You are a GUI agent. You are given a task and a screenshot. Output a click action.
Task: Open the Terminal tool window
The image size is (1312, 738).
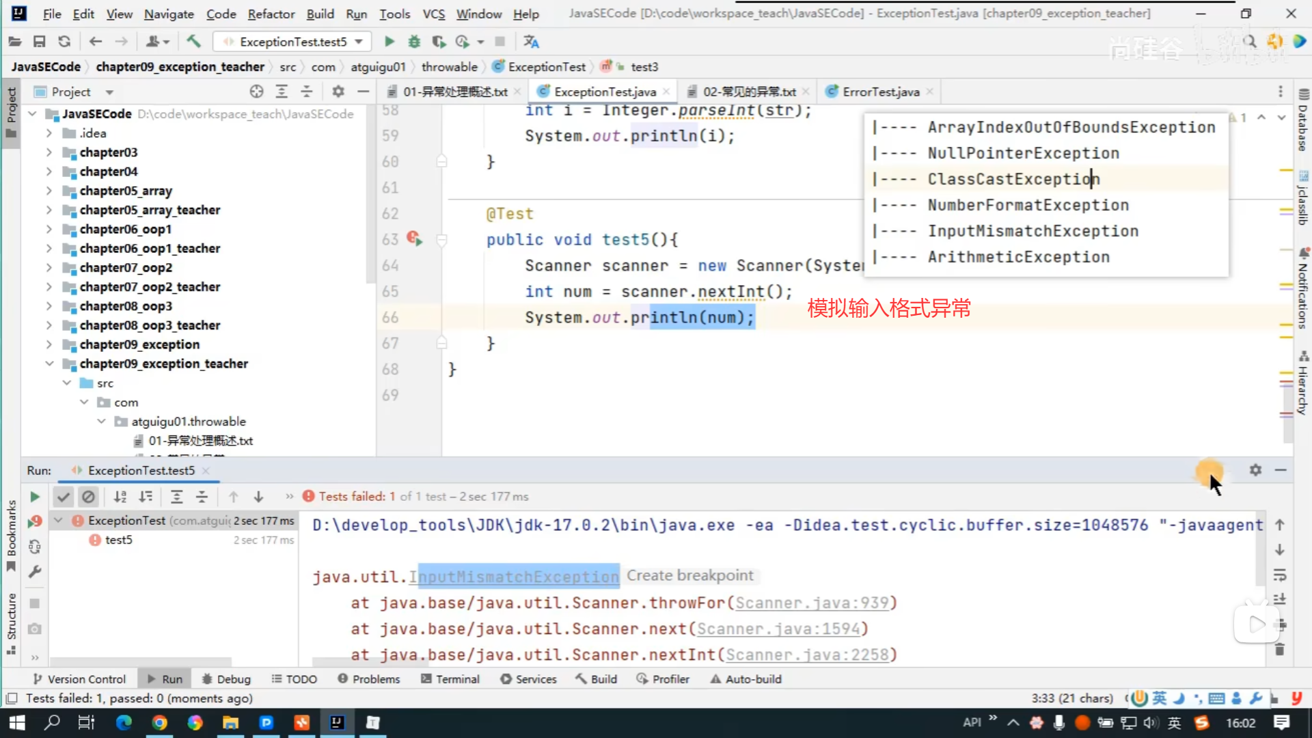tap(450, 679)
